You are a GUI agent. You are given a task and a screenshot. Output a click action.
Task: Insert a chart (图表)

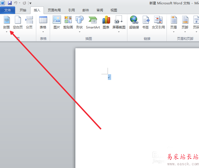pos(106,23)
